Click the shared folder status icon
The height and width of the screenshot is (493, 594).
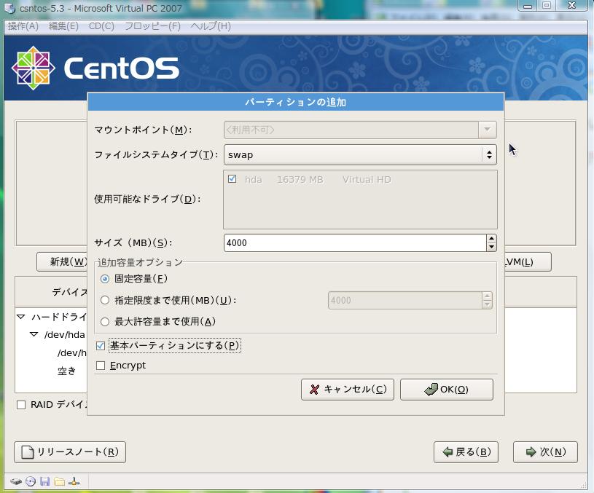(59, 481)
